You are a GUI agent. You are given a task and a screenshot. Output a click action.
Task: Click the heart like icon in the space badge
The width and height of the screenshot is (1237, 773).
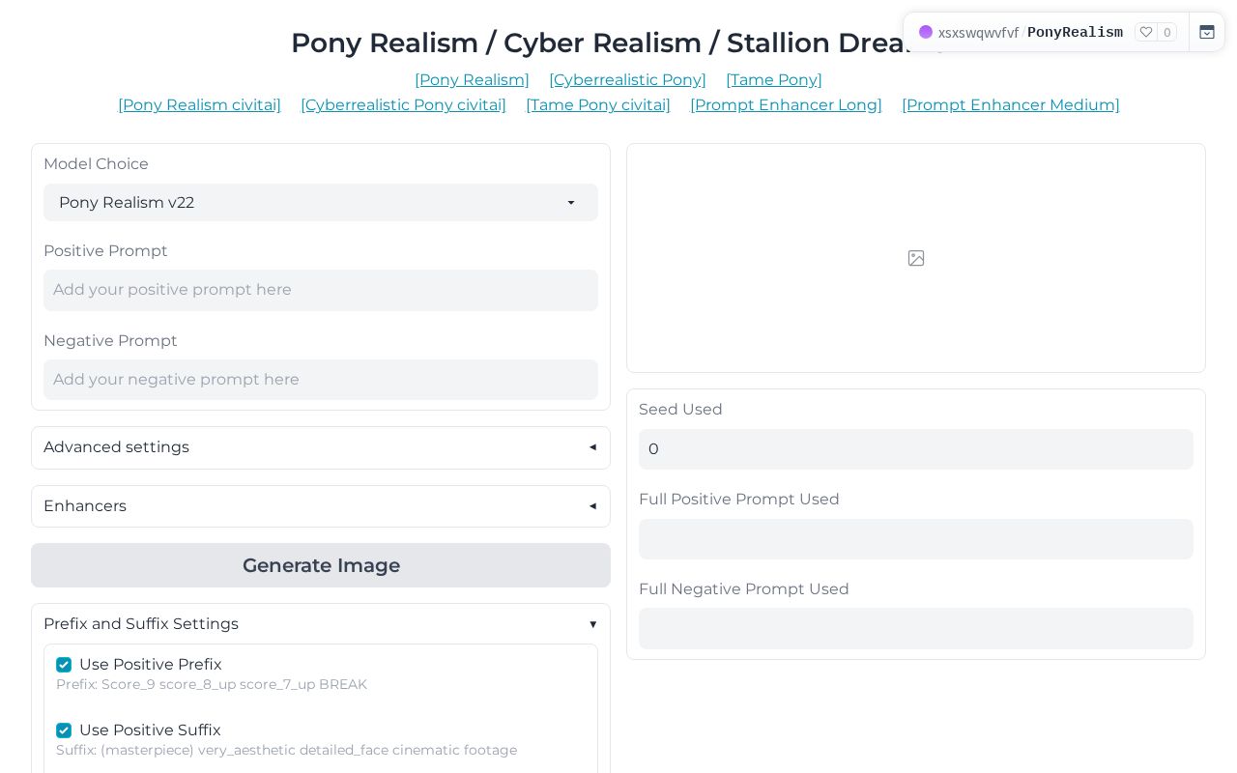coord(1146,32)
